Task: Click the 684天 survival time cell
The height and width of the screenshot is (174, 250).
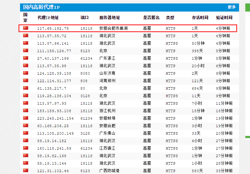Action: pyautogui.click(x=197, y=88)
